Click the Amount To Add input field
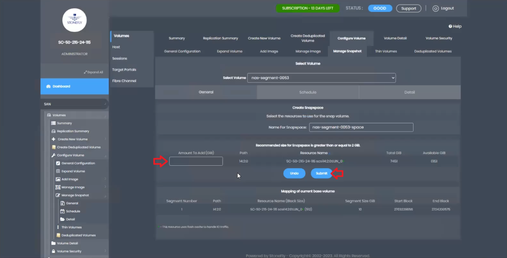The width and height of the screenshot is (507, 258). click(x=196, y=161)
